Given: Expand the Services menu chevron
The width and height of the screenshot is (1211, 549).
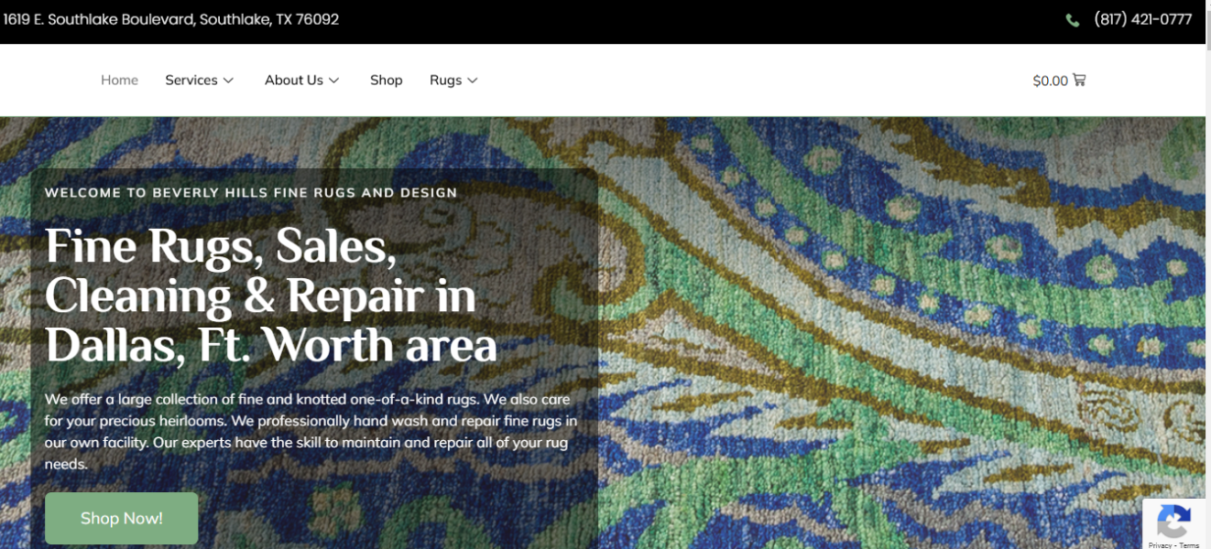Looking at the screenshot, I should pyautogui.click(x=228, y=81).
